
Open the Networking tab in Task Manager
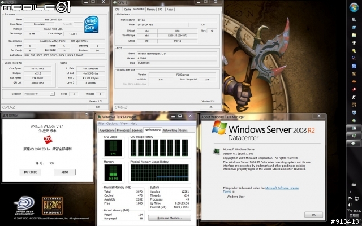pyautogui.click(x=170, y=130)
